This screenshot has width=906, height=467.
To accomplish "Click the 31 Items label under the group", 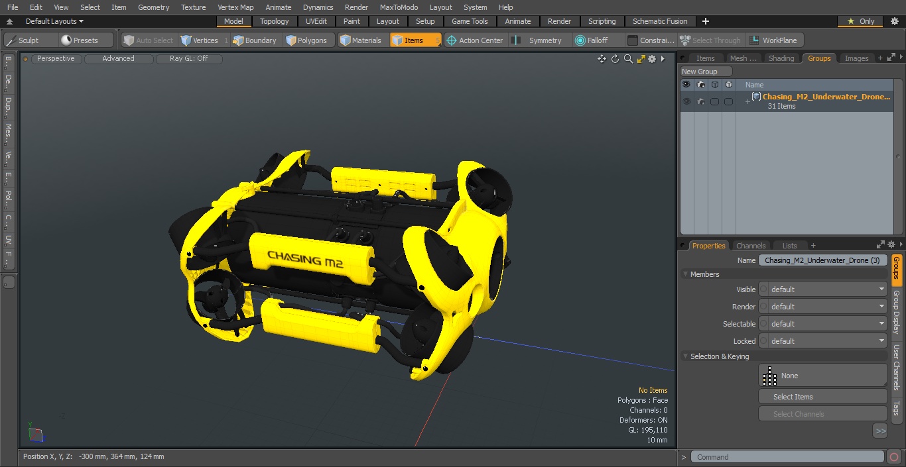I will pyautogui.click(x=781, y=106).
